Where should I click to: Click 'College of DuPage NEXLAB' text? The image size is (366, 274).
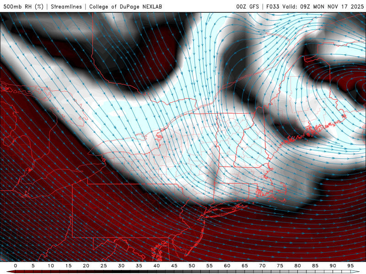click(x=125, y=6)
